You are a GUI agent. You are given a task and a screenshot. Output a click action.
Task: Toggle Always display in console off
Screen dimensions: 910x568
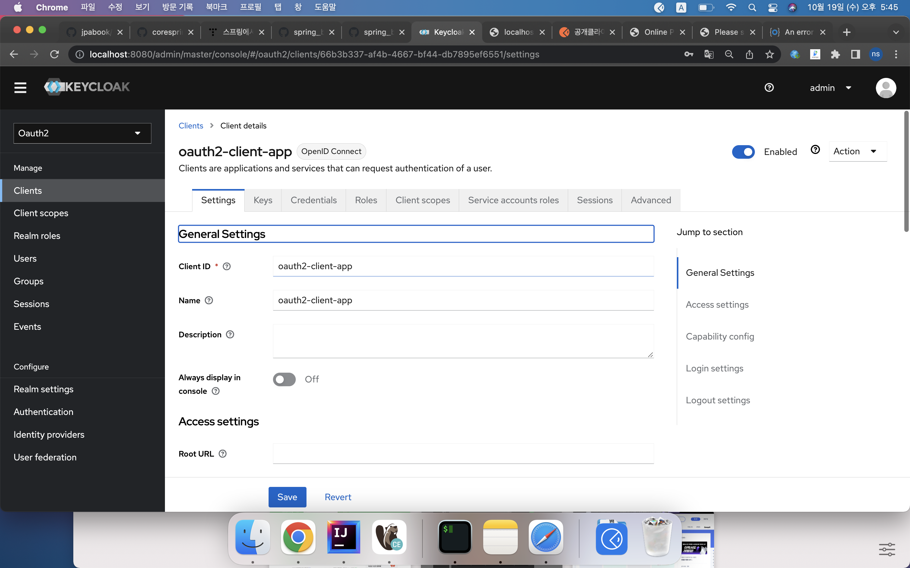(x=284, y=378)
